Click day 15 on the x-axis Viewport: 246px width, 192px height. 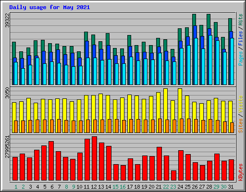tap(115, 187)
